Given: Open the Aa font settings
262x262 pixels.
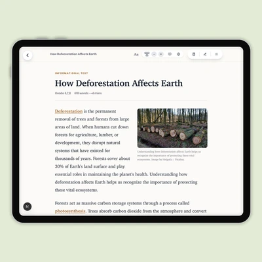Looking at the screenshot, I should click(136, 54).
